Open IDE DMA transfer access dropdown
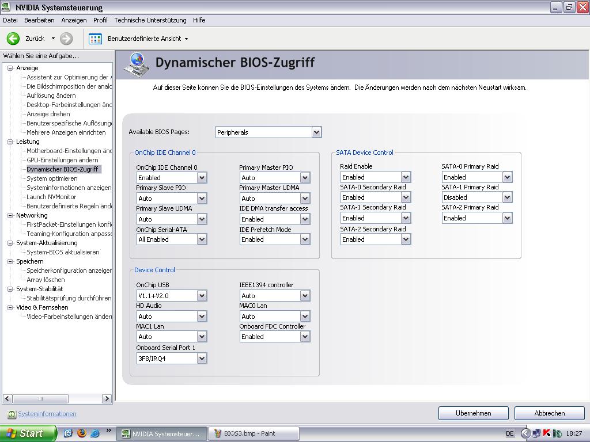Image resolution: width=590 pixels, height=442 pixels. click(275, 219)
